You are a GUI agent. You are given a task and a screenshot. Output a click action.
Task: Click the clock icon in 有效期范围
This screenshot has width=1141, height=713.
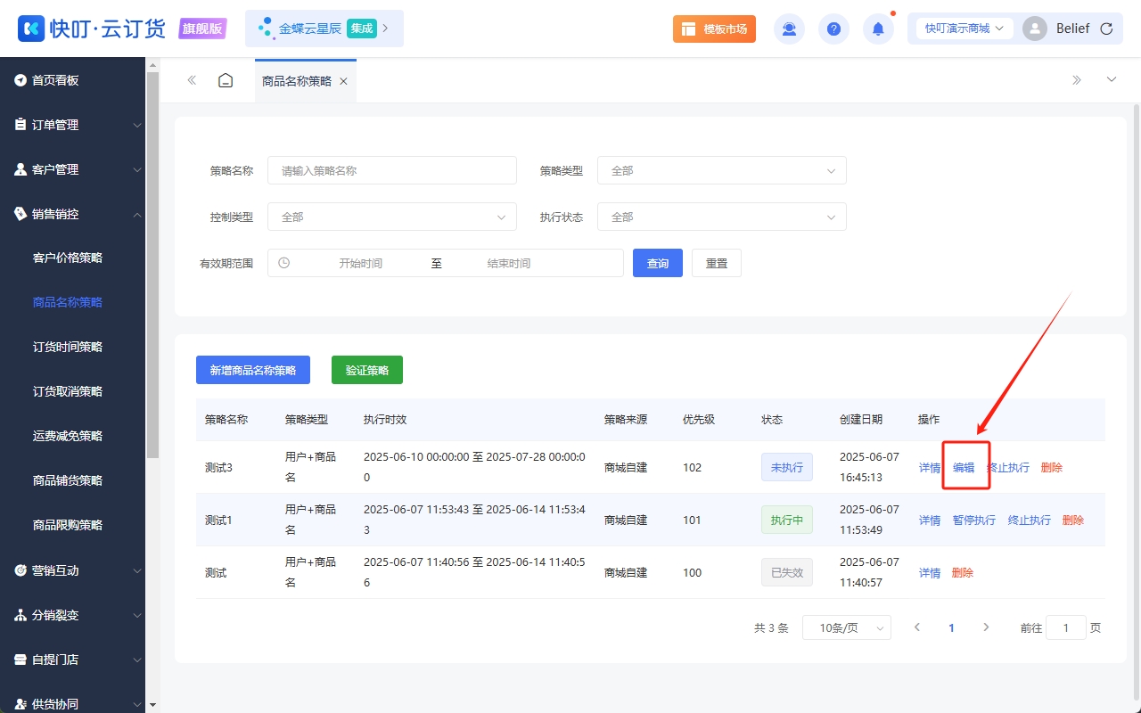click(x=284, y=263)
